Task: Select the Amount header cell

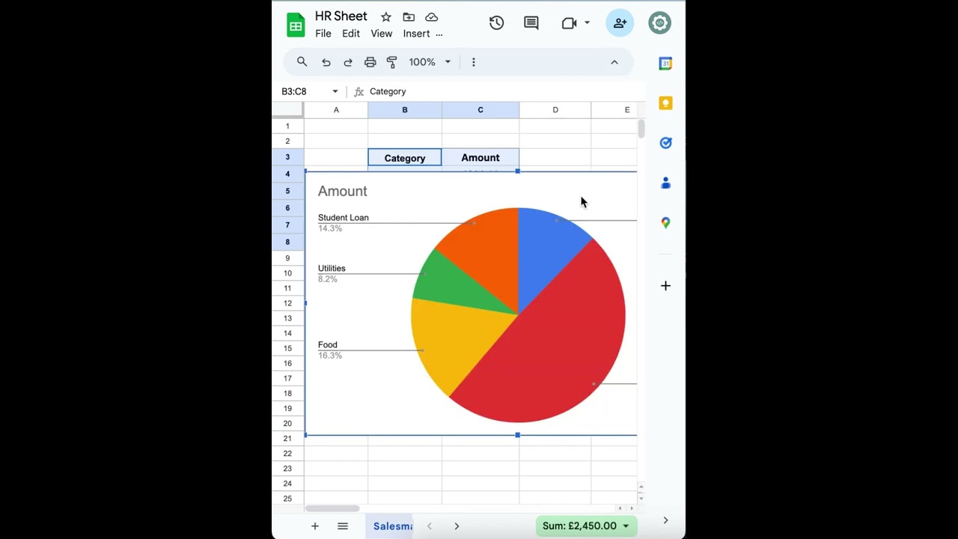Action: tap(480, 158)
